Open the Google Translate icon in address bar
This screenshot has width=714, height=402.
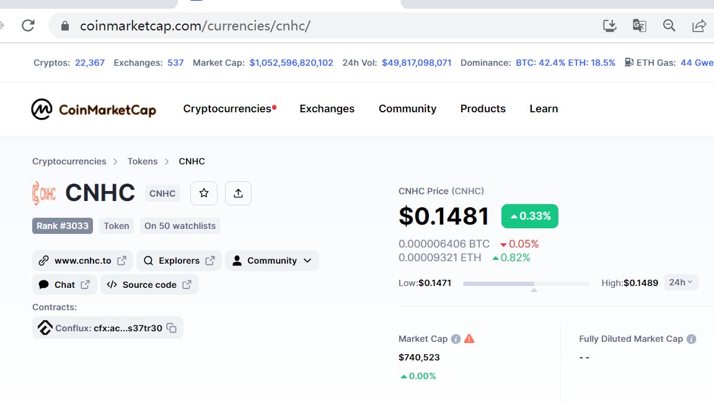tap(640, 25)
